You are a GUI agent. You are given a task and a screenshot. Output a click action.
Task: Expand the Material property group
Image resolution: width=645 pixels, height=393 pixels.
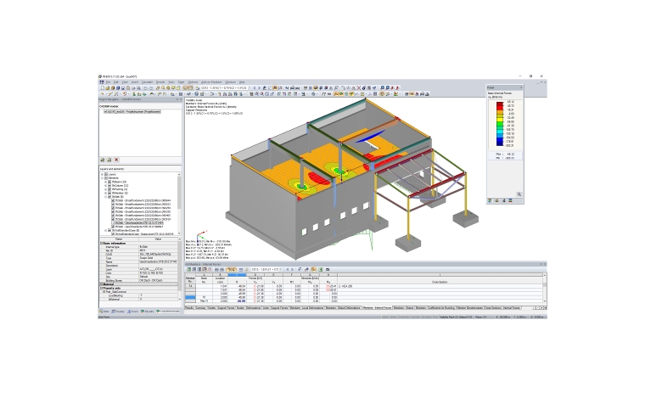coord(101,284)
